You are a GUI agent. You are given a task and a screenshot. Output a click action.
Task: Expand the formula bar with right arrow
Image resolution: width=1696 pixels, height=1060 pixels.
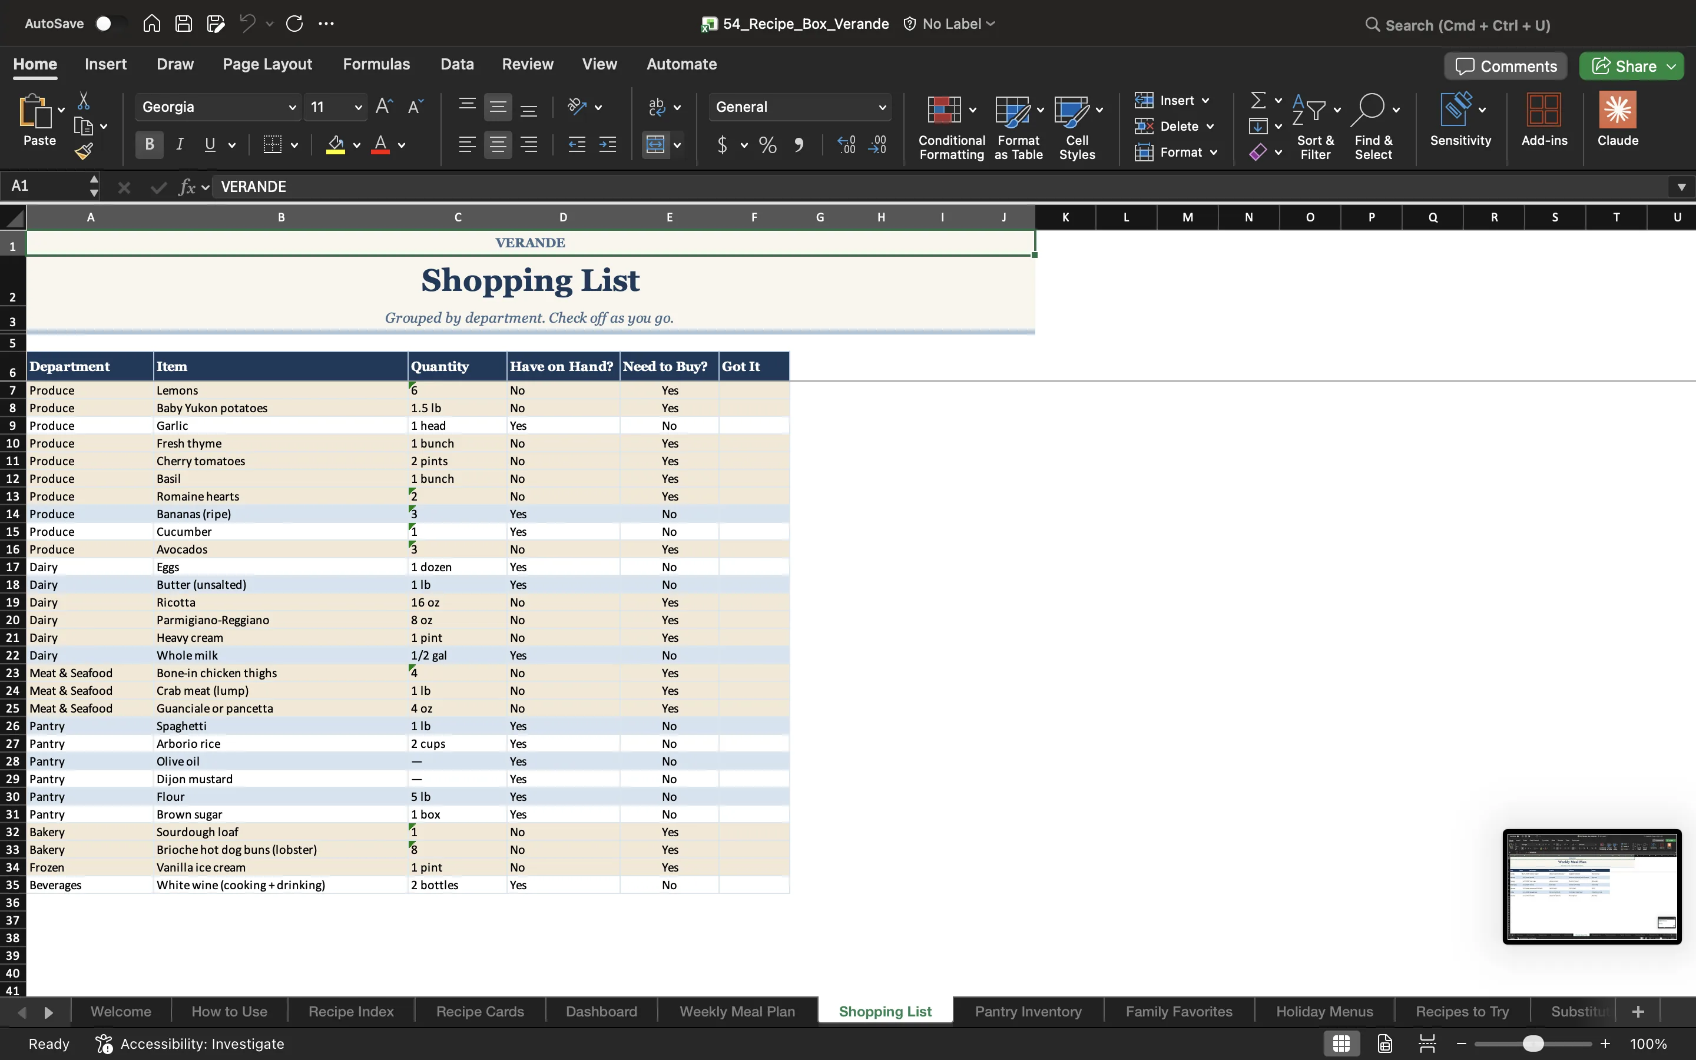point(1681,187)
